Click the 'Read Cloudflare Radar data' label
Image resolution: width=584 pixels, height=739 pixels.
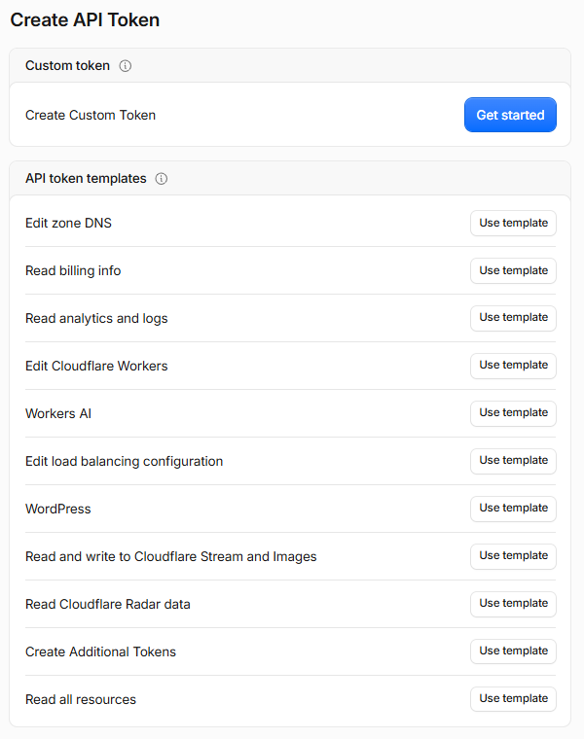tap(108, 604)
